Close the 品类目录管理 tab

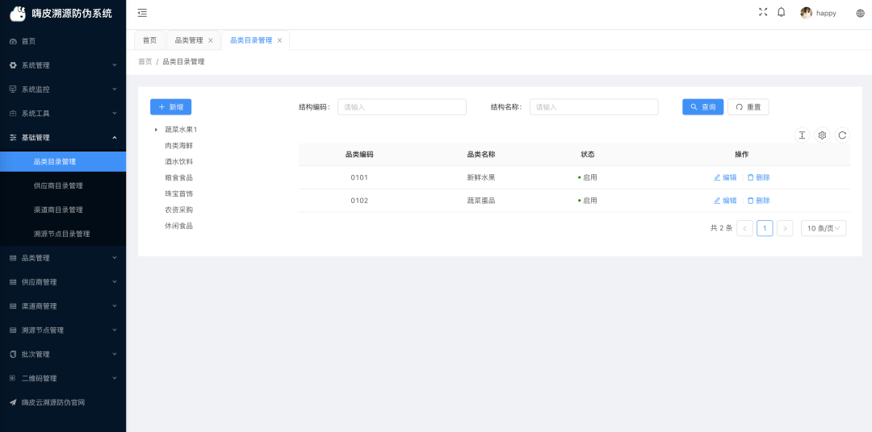point(280,40)
